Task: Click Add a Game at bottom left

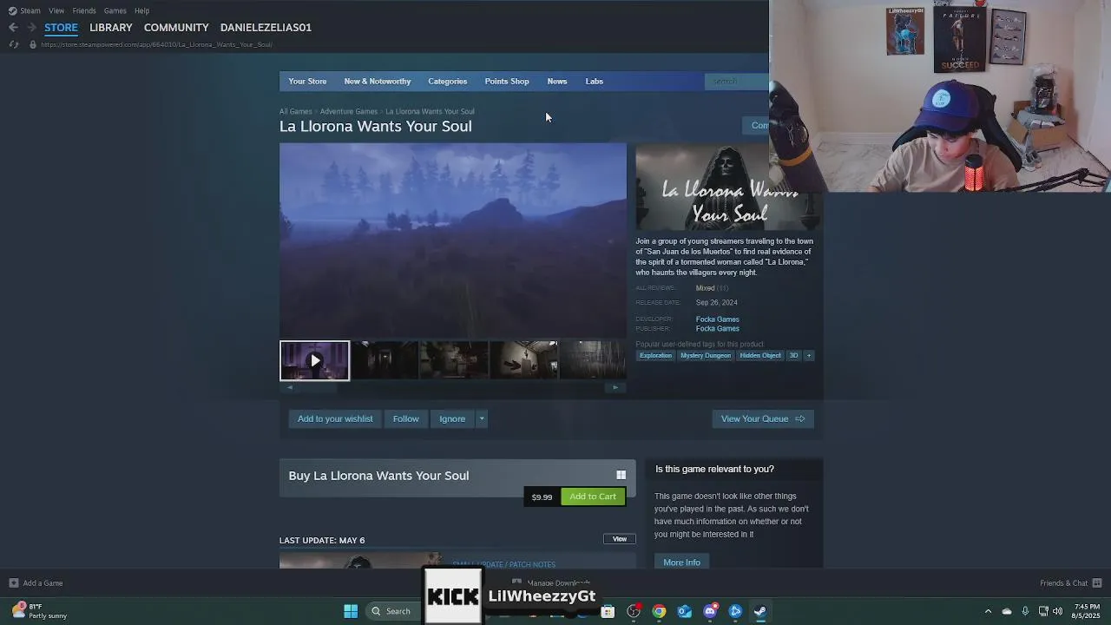Action: 36,583
